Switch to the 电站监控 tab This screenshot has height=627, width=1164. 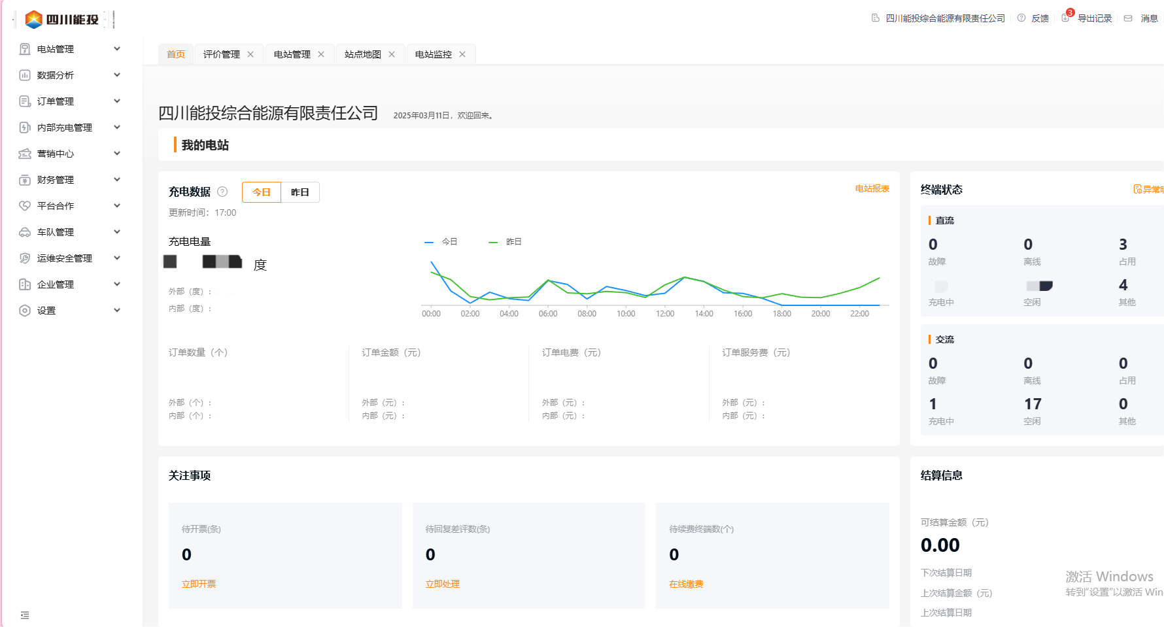click(434, 54)
